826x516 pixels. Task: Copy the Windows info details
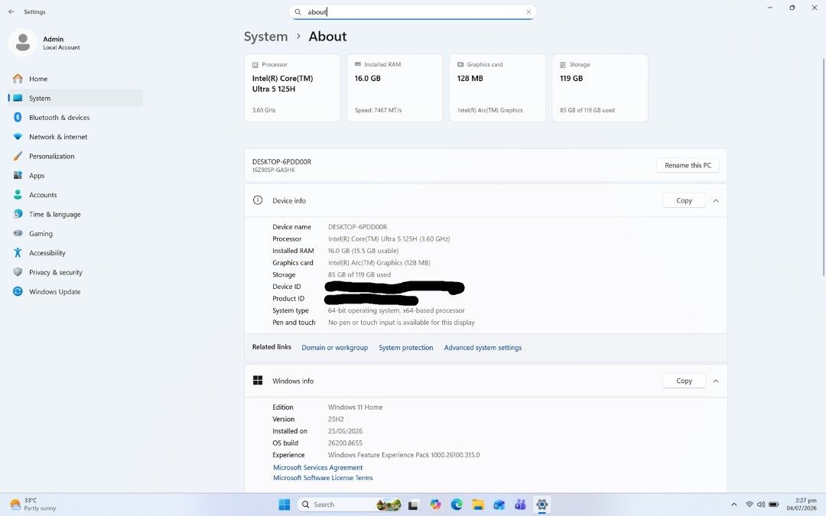(x=684, y=381)
